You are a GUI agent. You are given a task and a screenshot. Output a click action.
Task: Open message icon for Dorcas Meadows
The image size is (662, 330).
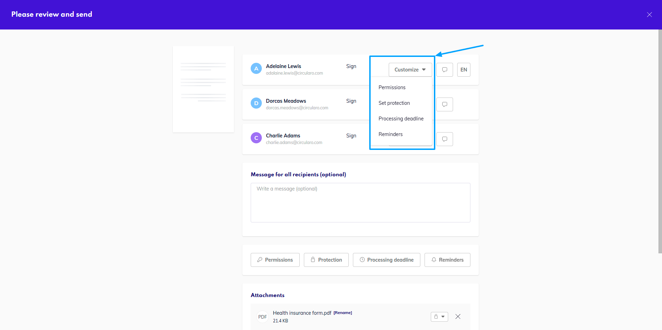(x=444, y=104)
